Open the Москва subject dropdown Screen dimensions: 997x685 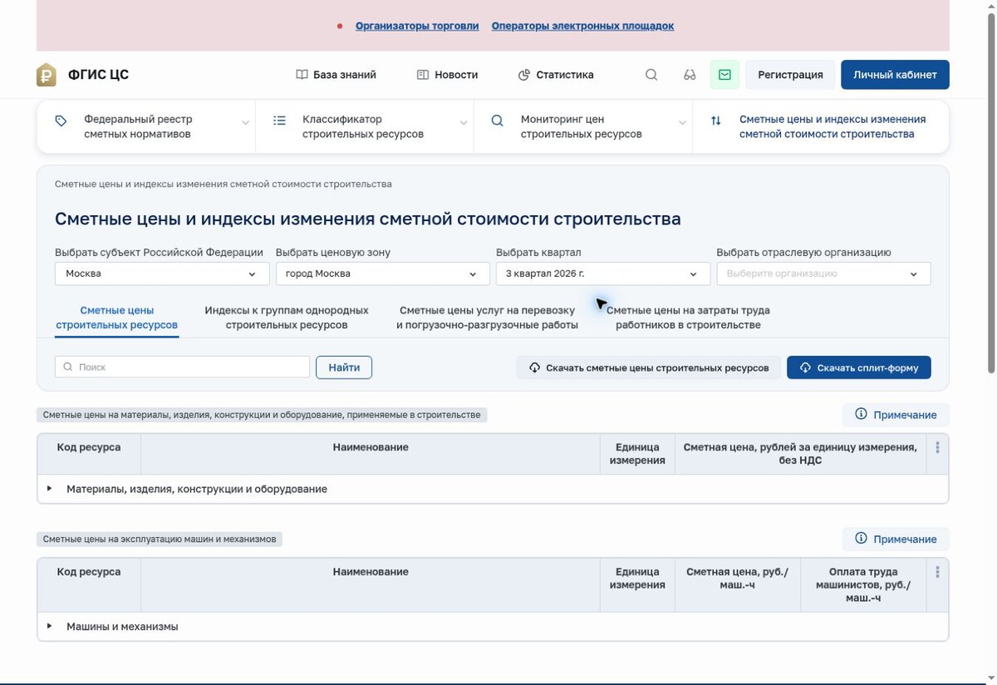pos(162,274)
